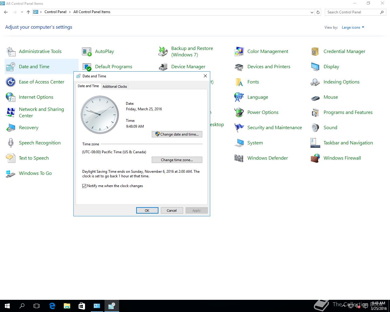Open the Fonts folder icon

tap(239, 82)
